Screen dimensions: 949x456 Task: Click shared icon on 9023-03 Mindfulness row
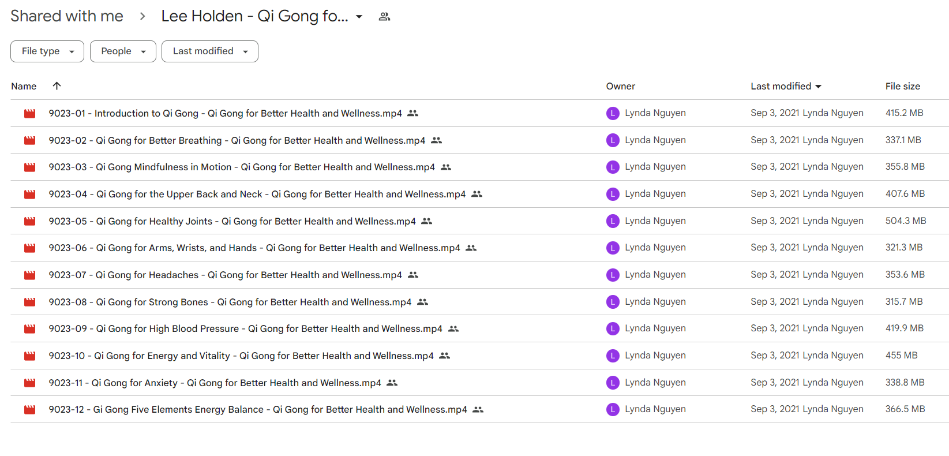(446, 167)
